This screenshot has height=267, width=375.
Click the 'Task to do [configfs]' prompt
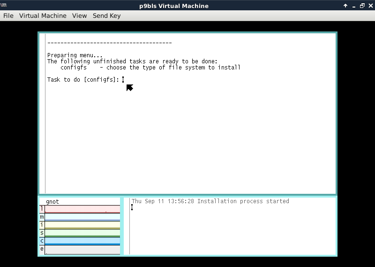point(83,80)
